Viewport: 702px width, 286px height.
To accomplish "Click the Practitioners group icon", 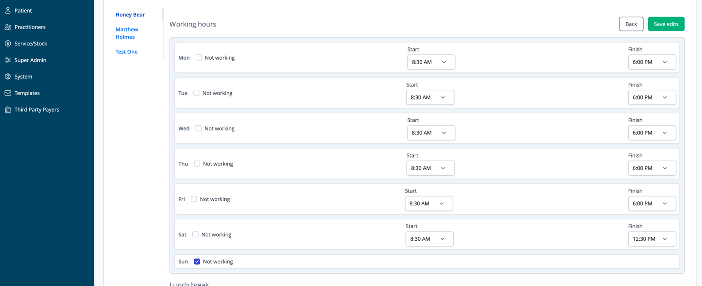I will tap(8, 27).
